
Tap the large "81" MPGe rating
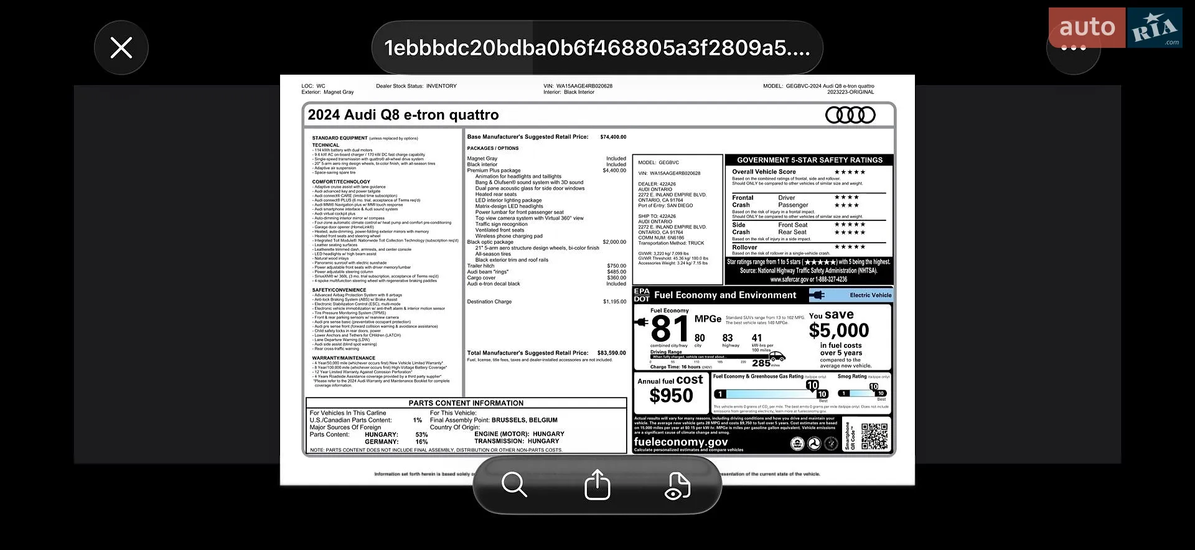(670, 329)
